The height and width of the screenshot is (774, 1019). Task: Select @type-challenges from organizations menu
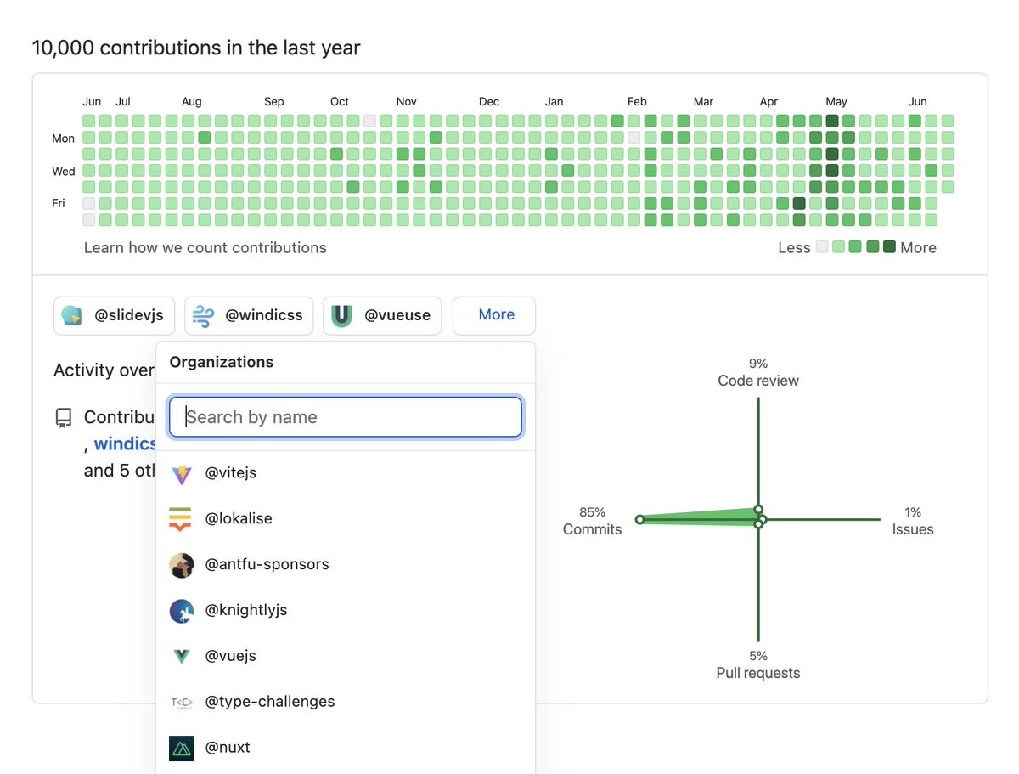click(346, 702)
